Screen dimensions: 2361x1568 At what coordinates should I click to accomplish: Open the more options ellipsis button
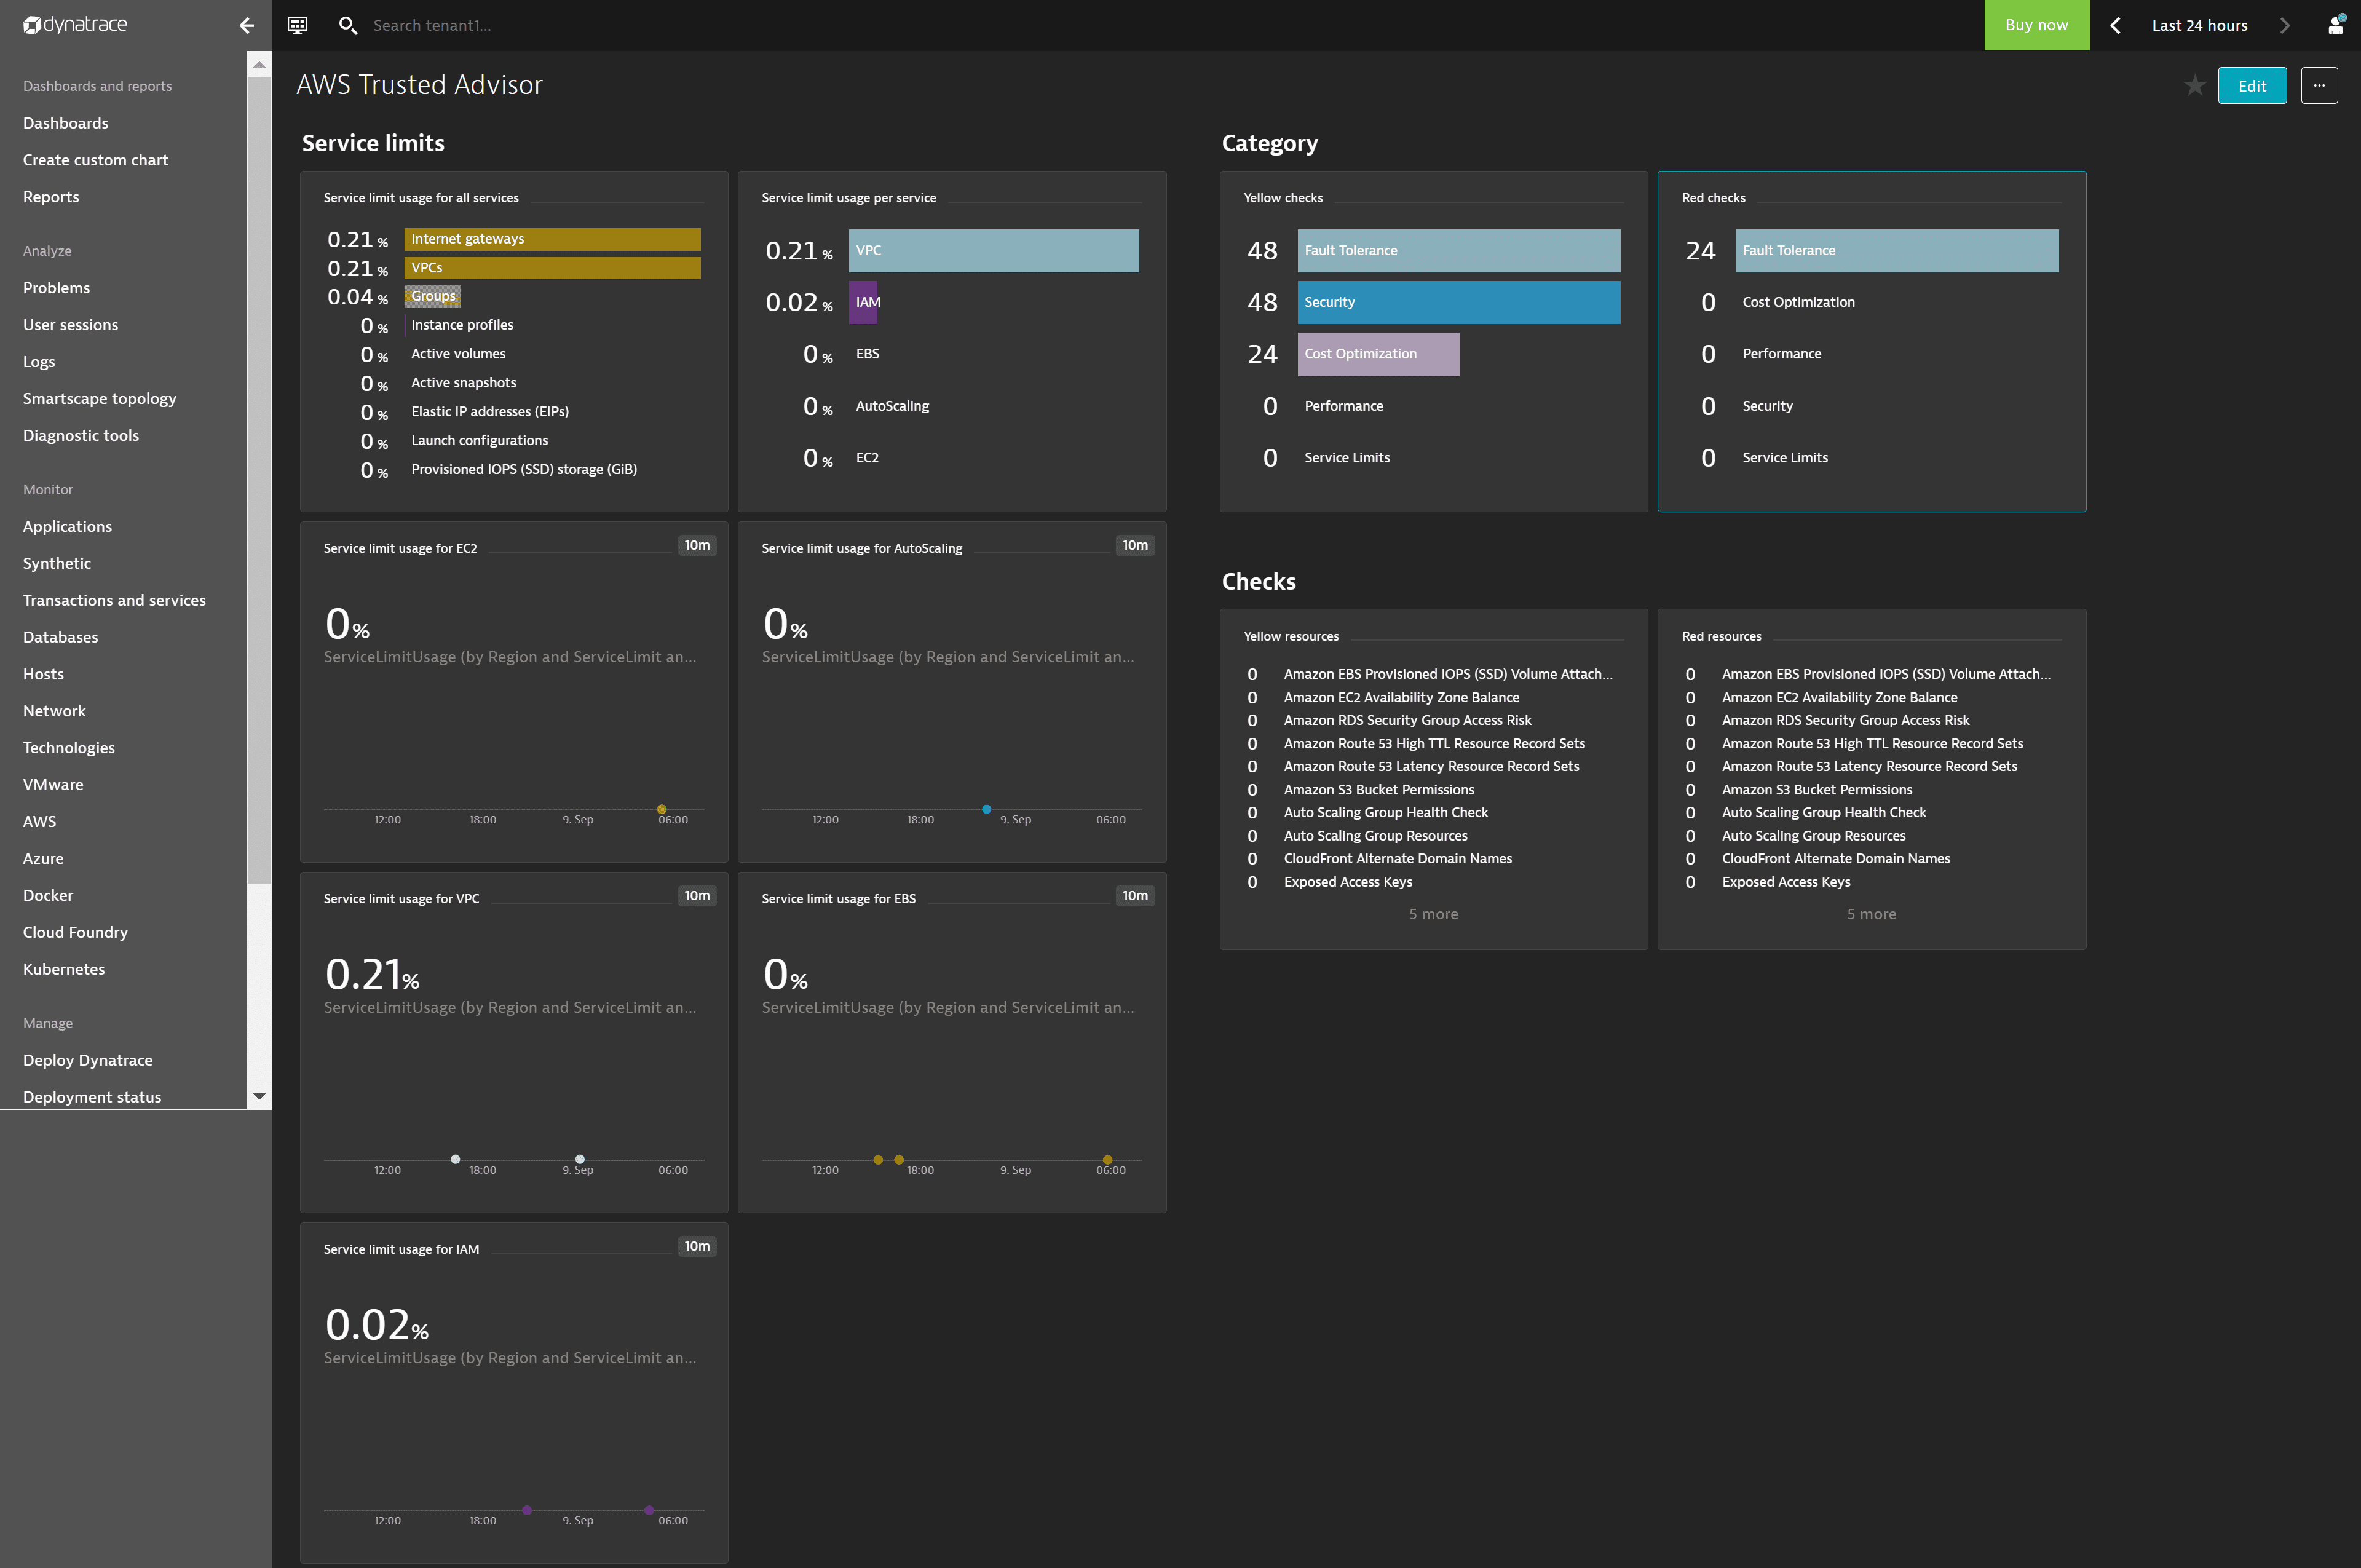(2319, 85)
